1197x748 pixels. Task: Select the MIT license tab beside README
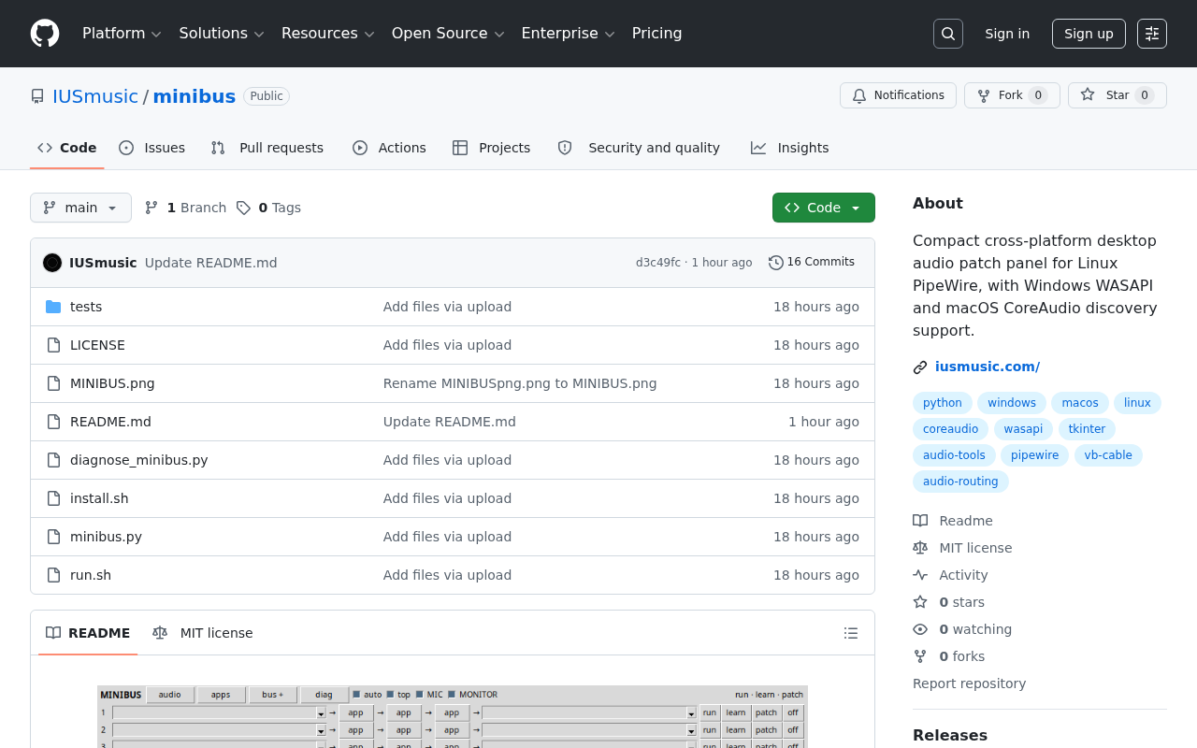click(x=203, y=633)
